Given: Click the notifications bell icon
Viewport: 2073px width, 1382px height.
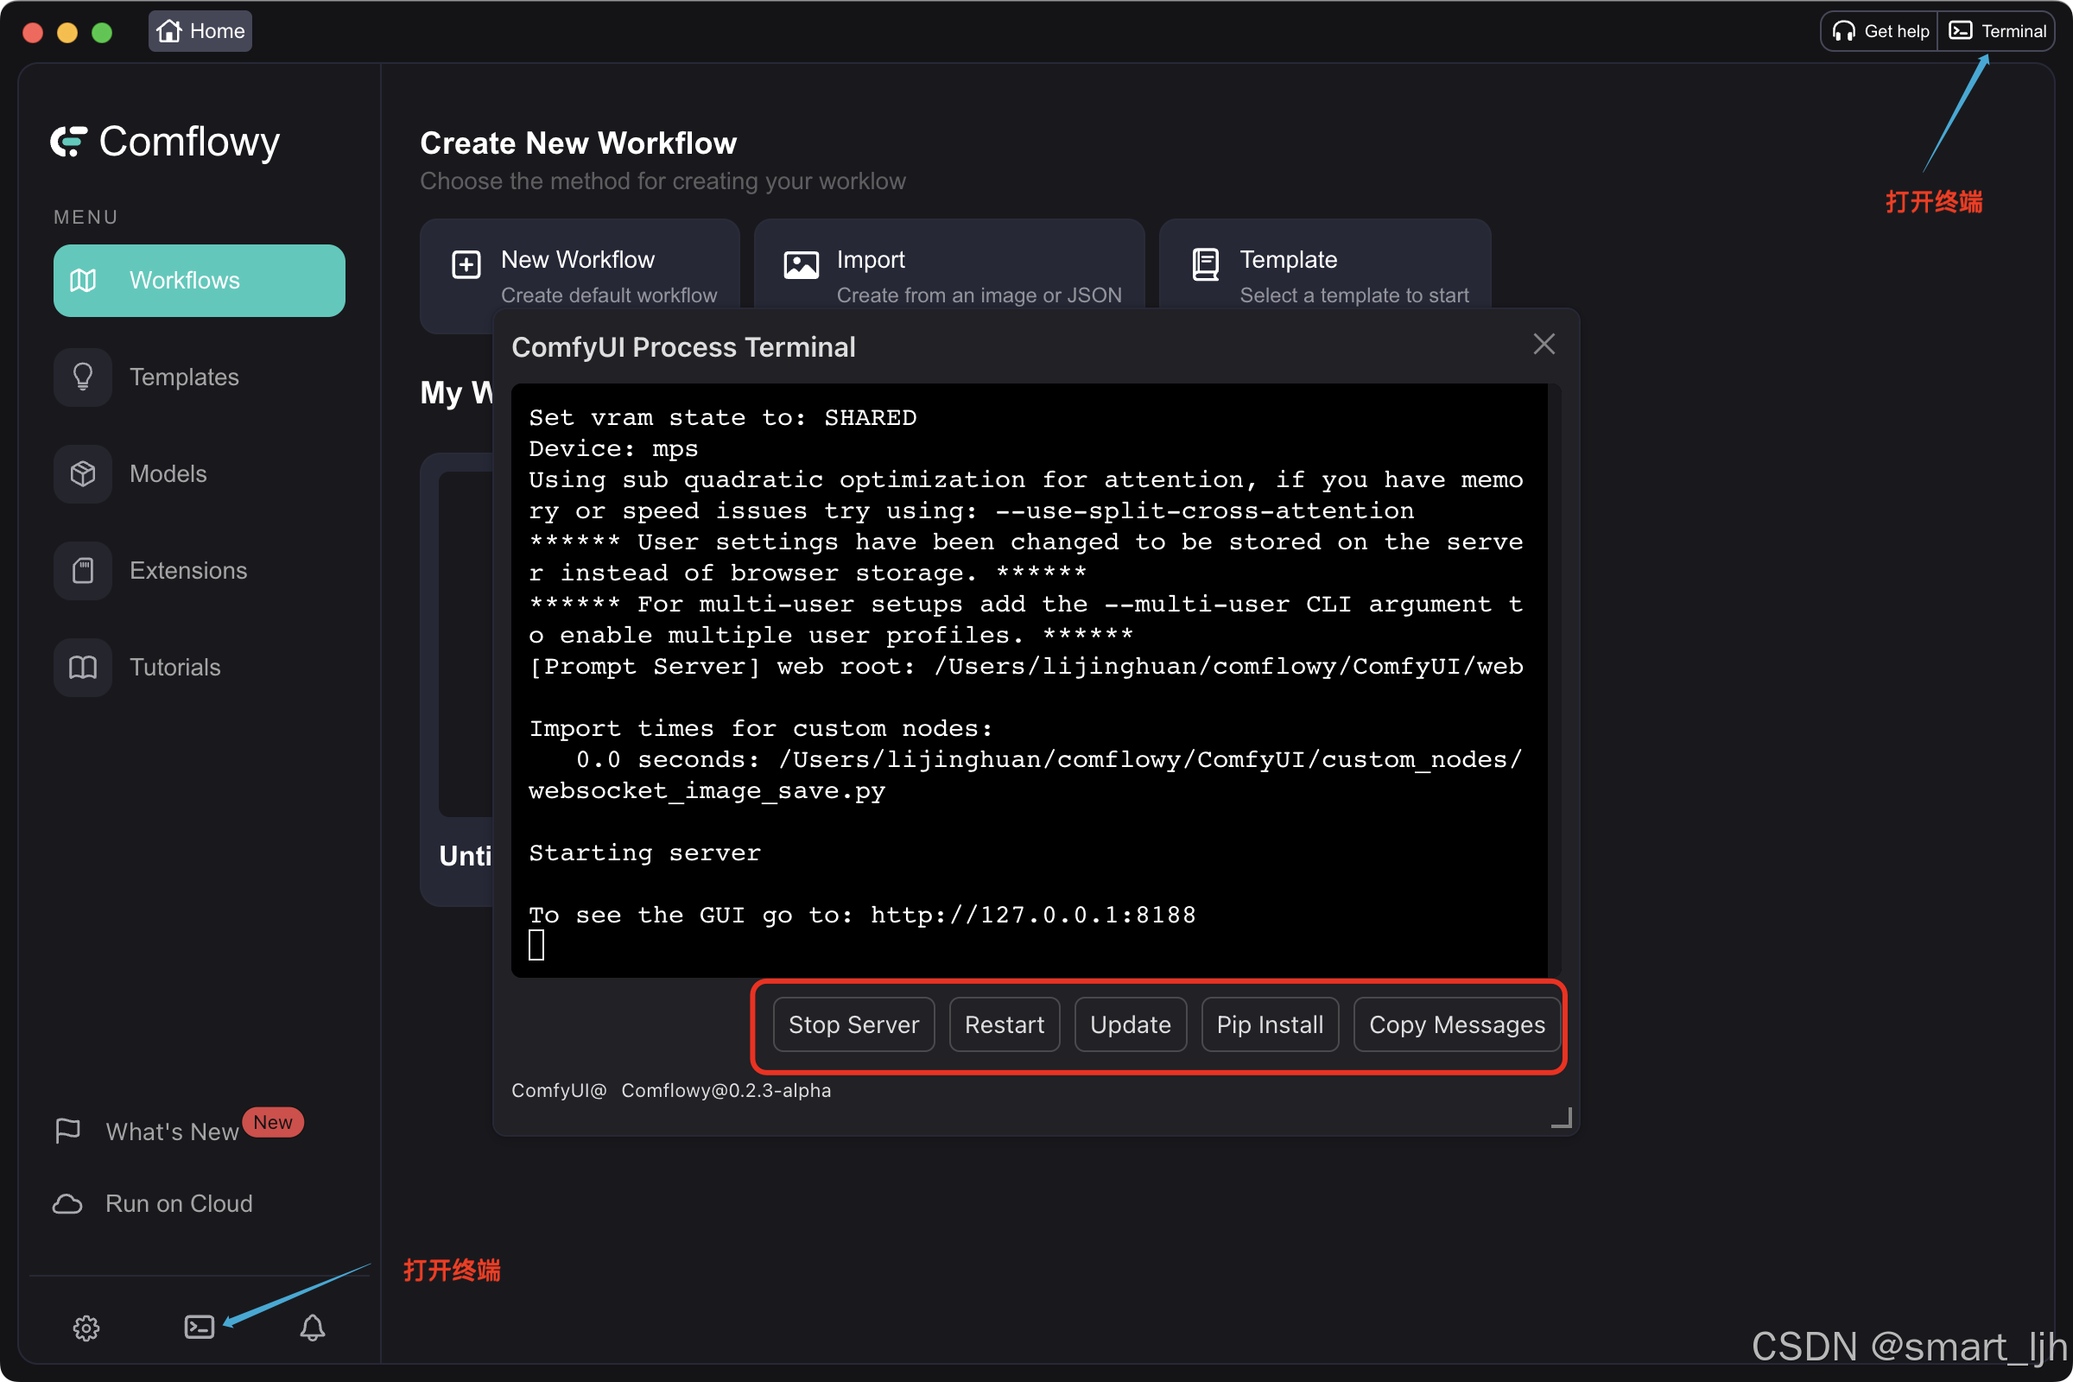Looking at the screenshot, I should [x=312, y=1328].
